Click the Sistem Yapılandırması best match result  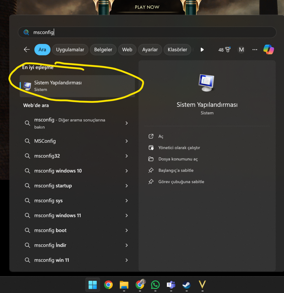pos(77,86)
